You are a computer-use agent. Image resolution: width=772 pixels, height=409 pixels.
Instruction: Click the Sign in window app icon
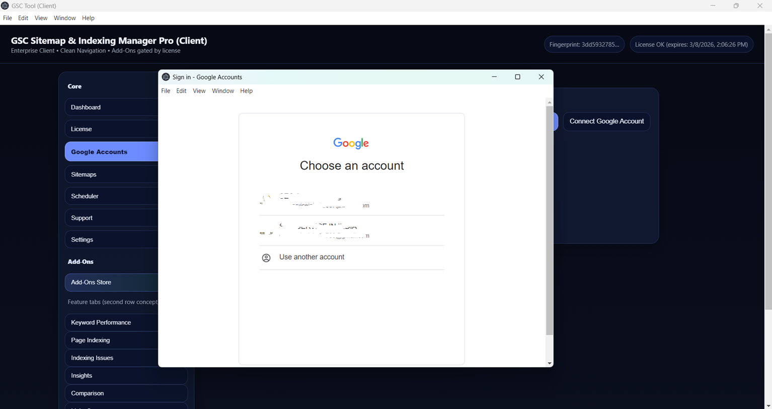tap(166, 77)
